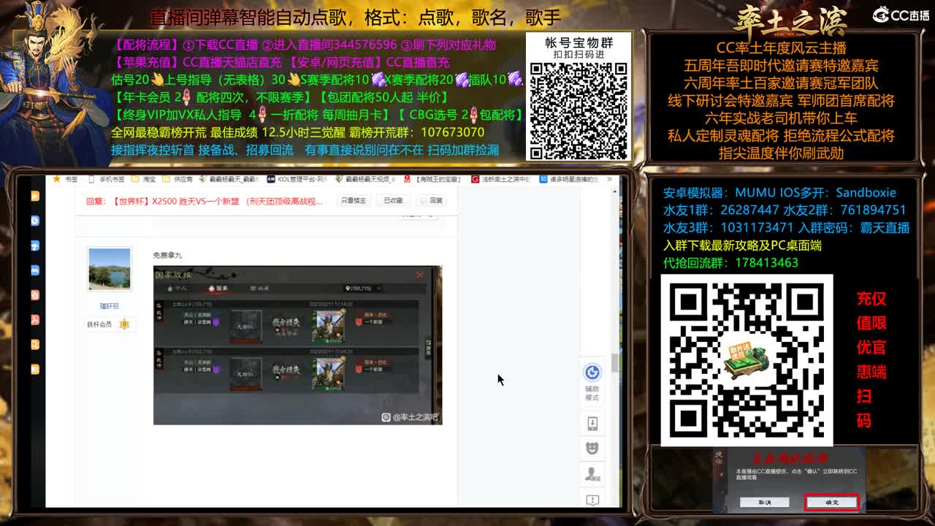The image size is (935, 526).
Task: Click the 率土之滨 game logo
Action: click(790, 20)
